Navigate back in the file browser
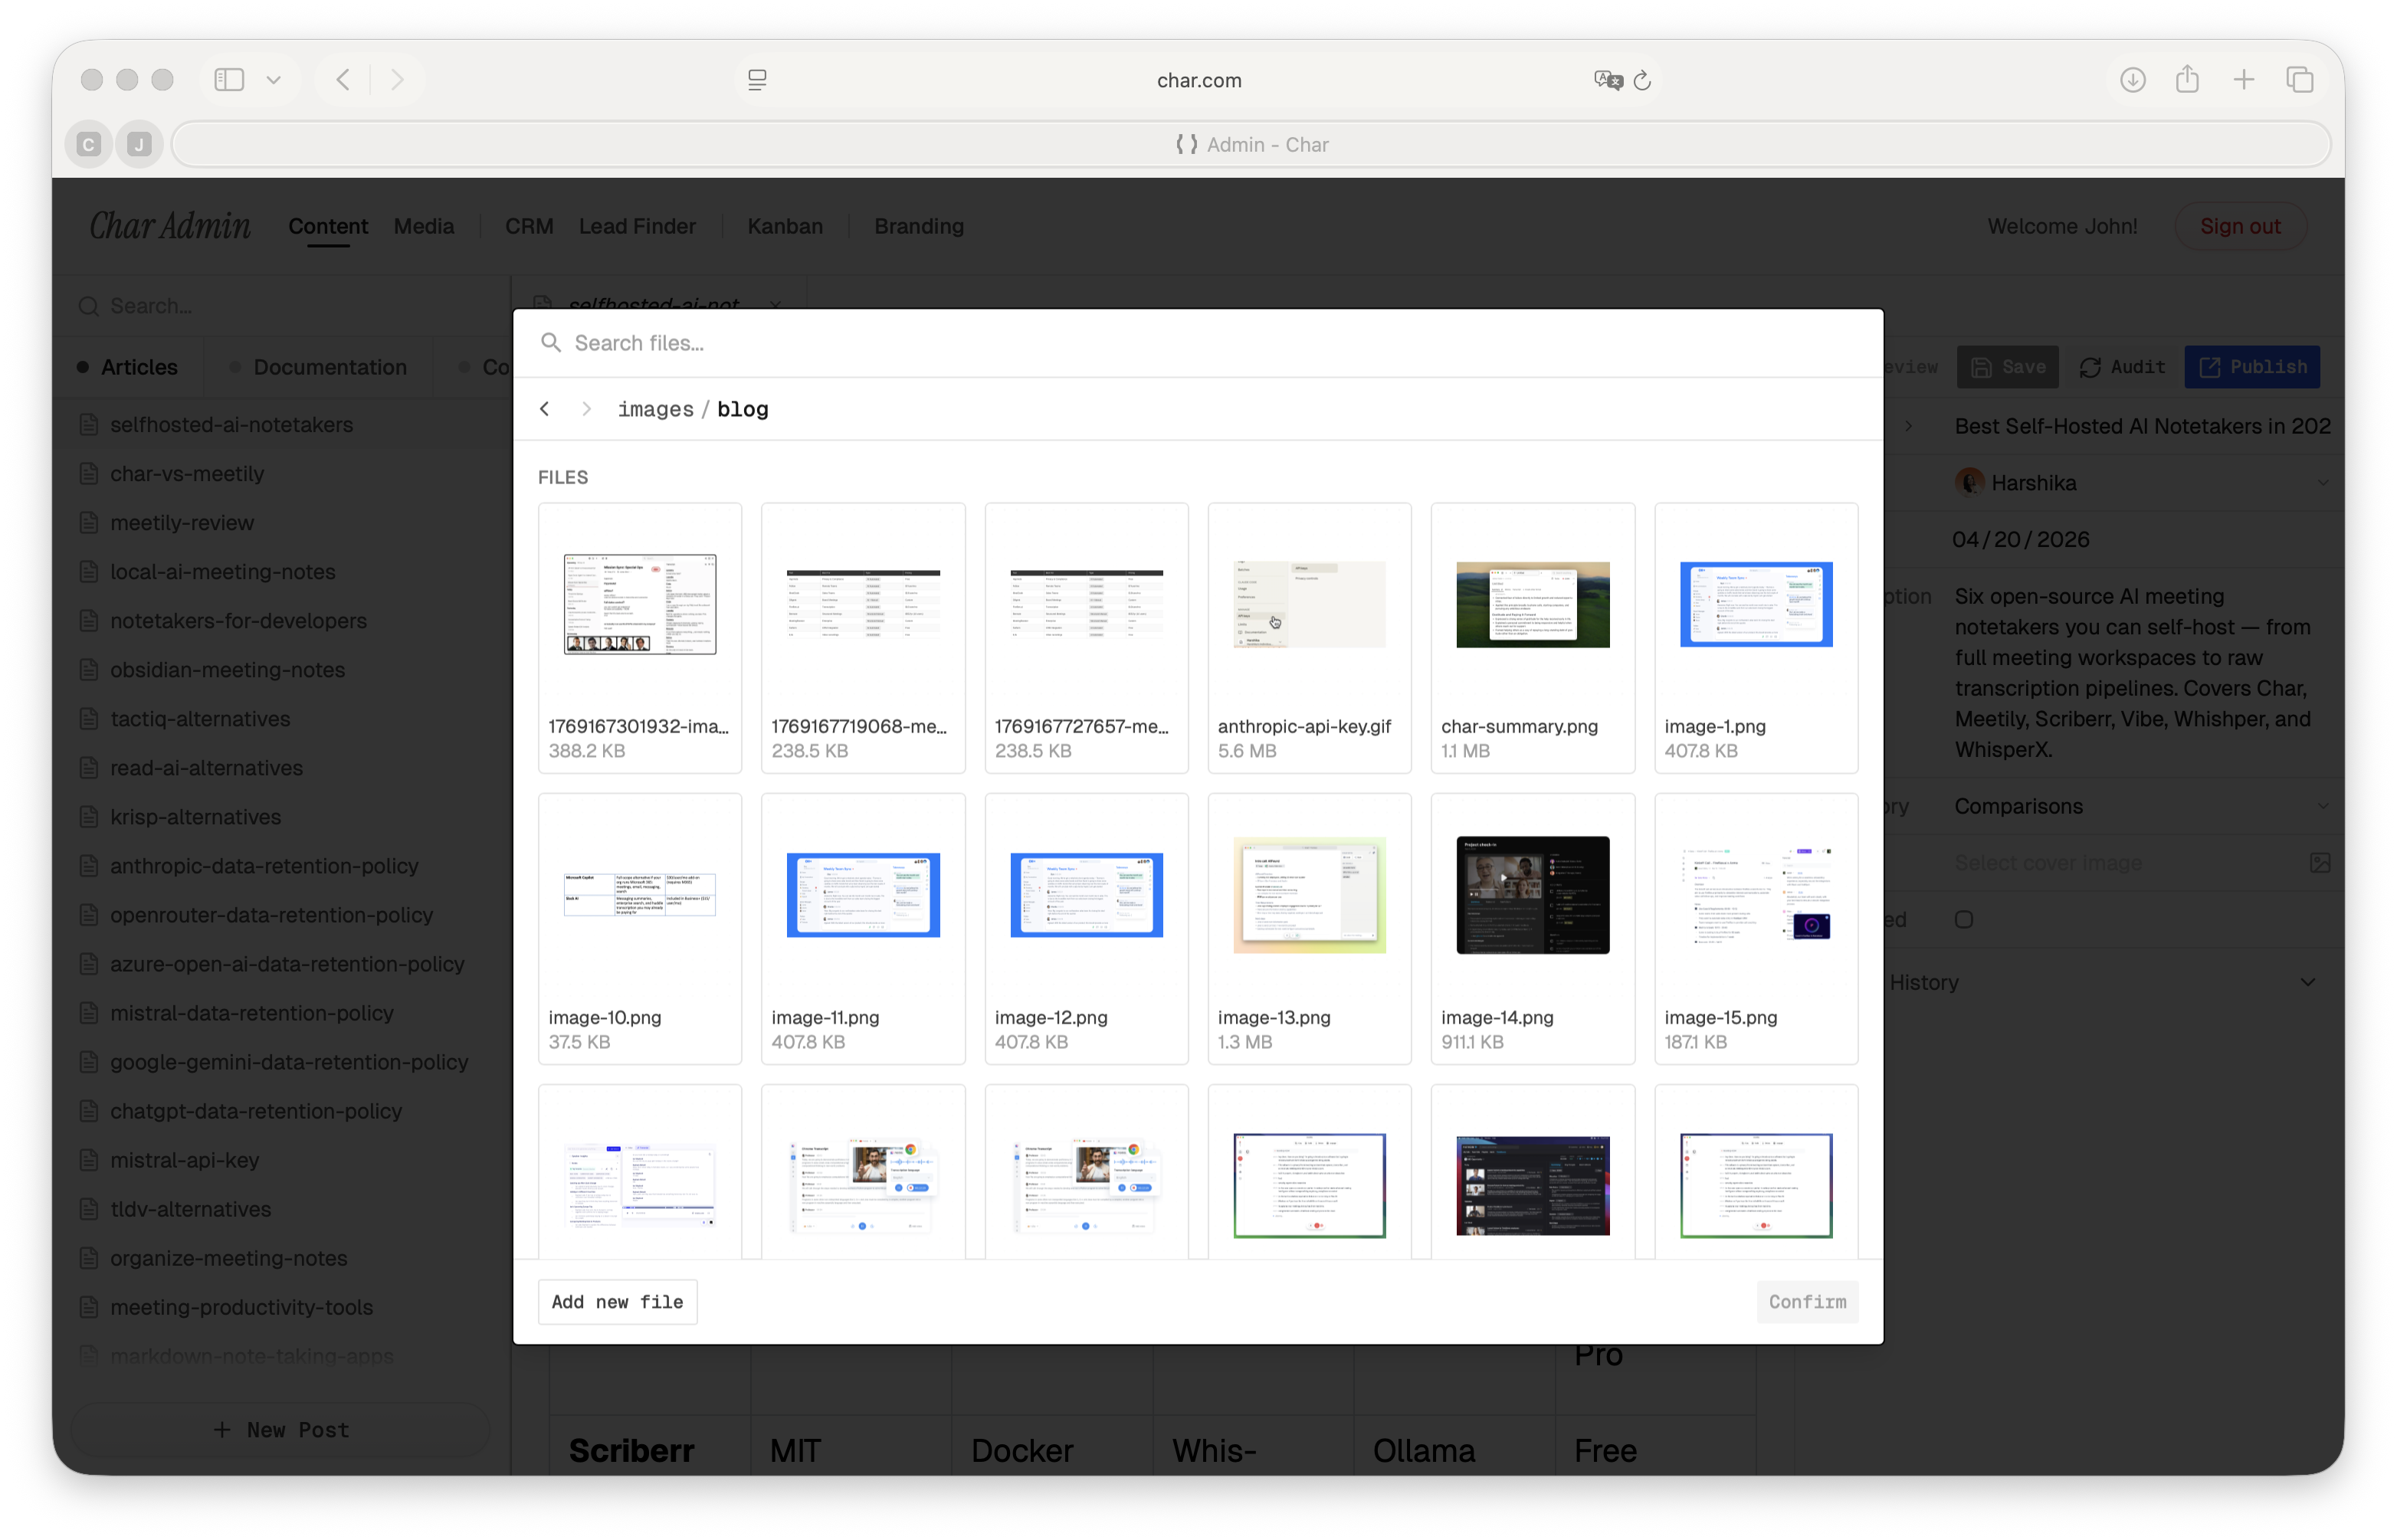The image size is (2397, 1540). 545,409
